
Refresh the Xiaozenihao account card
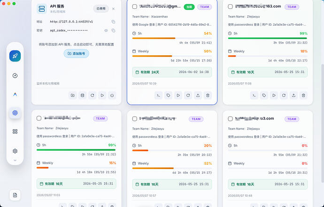[x=188, y=96]
